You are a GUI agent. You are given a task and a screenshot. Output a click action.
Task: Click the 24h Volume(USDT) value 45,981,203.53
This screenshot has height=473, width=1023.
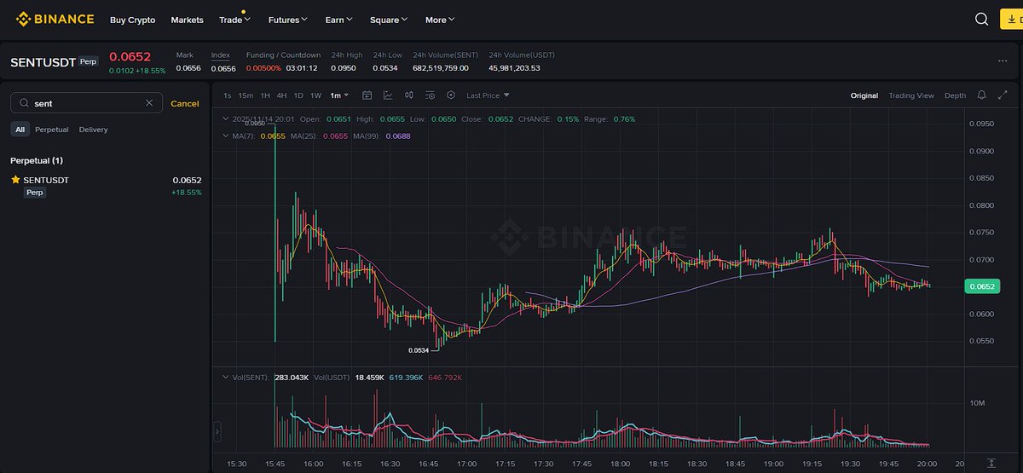515,68
